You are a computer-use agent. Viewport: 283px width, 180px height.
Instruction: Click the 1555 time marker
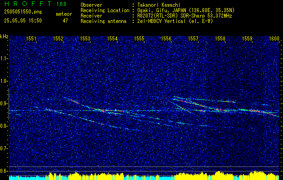[139, 38]
